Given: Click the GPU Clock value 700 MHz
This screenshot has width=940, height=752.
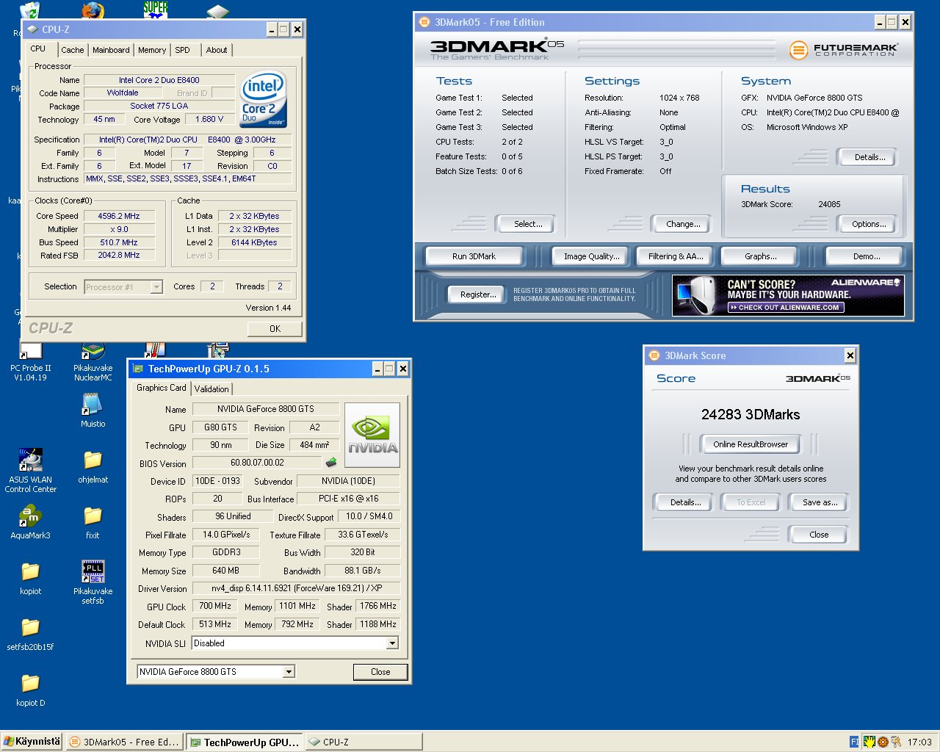Looking at the screenshot, I should point(214,606).
